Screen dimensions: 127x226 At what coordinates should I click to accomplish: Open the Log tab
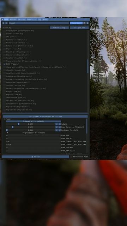click(x=40, y=19)
